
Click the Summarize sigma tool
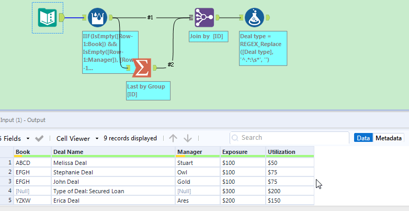(x=141, y=68)
